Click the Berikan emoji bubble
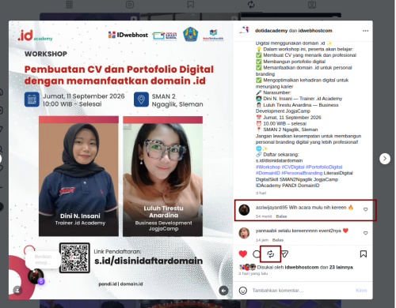The height and width of the screenshot is (308, 396). [43, 260]
